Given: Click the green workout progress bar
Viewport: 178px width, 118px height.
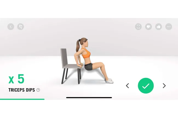Looking at the screenshot, I should point(22,99).
